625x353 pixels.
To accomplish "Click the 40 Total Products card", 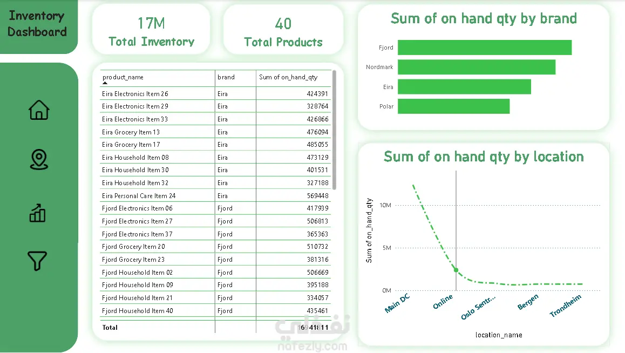I will coord(283,30).
